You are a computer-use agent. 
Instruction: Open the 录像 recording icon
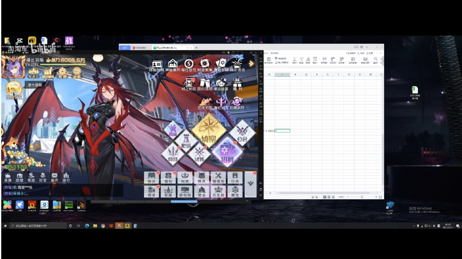8,177
